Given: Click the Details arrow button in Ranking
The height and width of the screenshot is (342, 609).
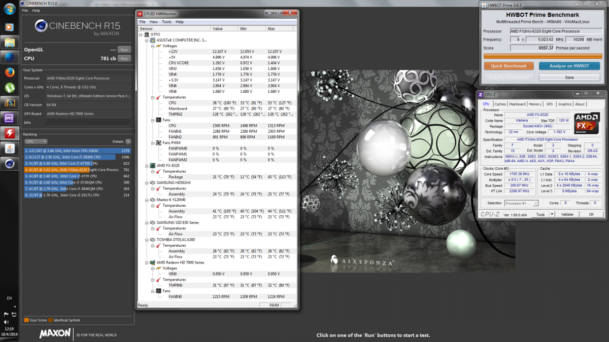Looking at the screenshot, I should pos(128,142).
